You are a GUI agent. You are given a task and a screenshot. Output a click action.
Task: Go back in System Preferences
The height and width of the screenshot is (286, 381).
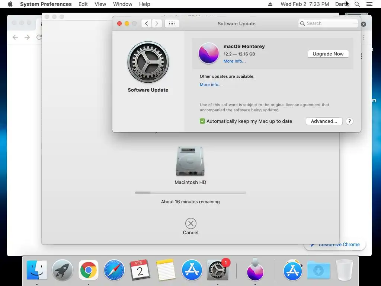click(x=146, y=23)
